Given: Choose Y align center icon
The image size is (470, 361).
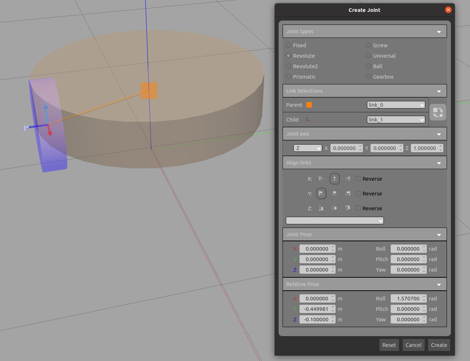Looking at the screenshot, I should point(334,194).
